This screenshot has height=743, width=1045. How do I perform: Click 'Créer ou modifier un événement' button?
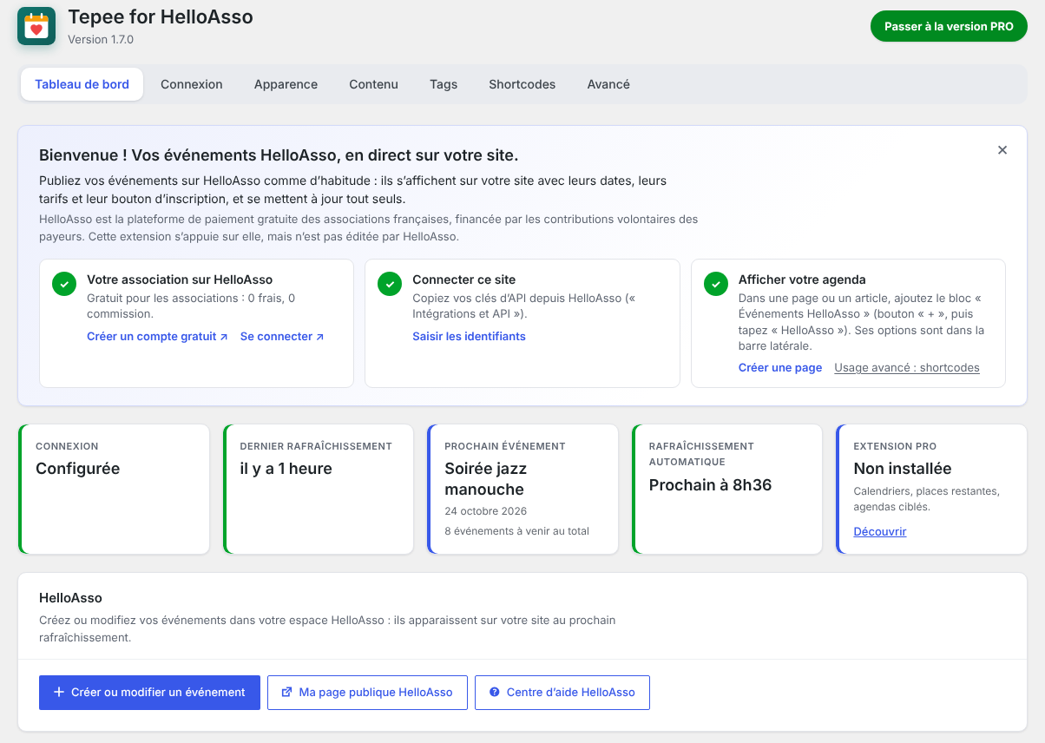tap(149, 693)
